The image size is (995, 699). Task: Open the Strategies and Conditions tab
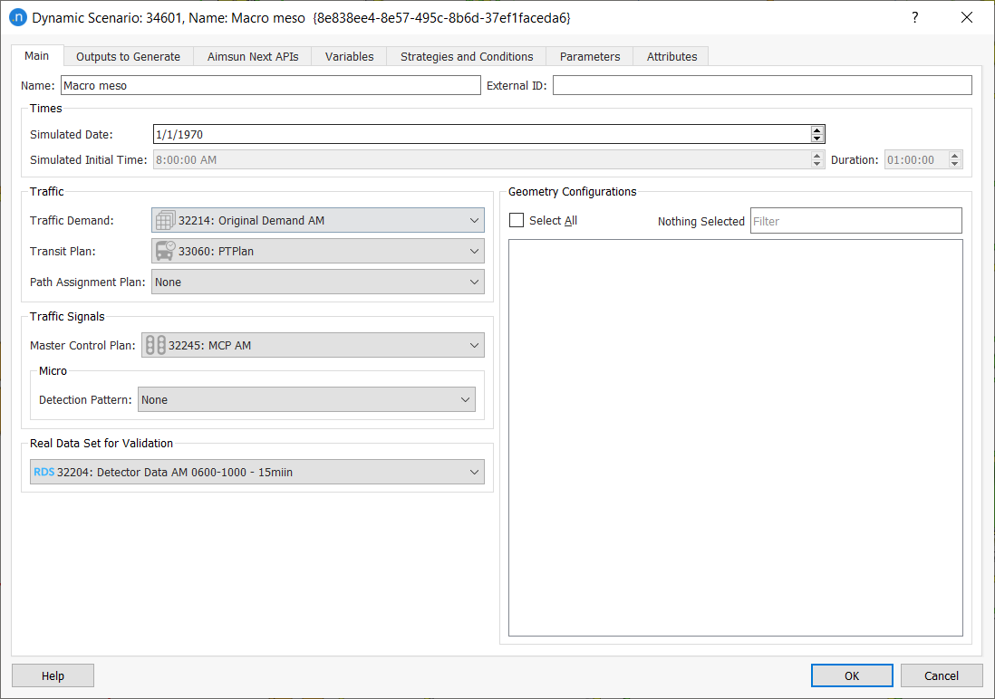(x=467, y=56)
